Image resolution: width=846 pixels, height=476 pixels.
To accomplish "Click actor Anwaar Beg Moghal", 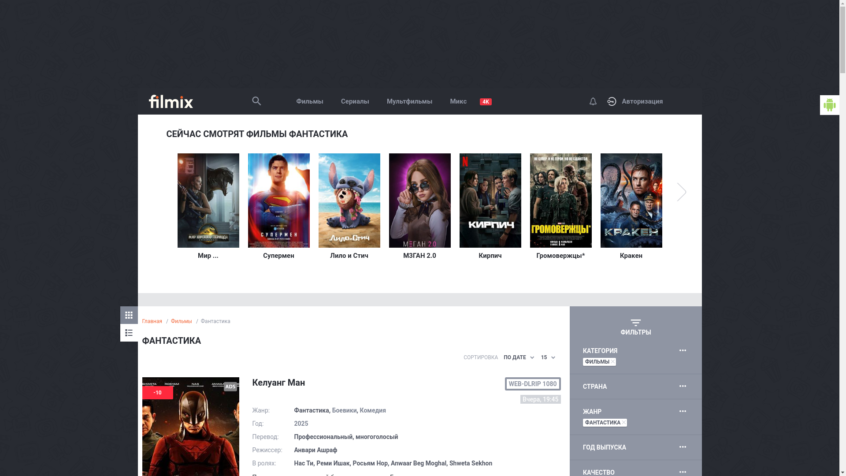I will coord(418,463).
